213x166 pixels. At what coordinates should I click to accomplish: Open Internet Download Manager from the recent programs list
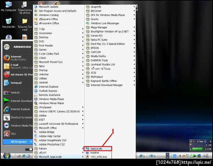click(18, 101)
